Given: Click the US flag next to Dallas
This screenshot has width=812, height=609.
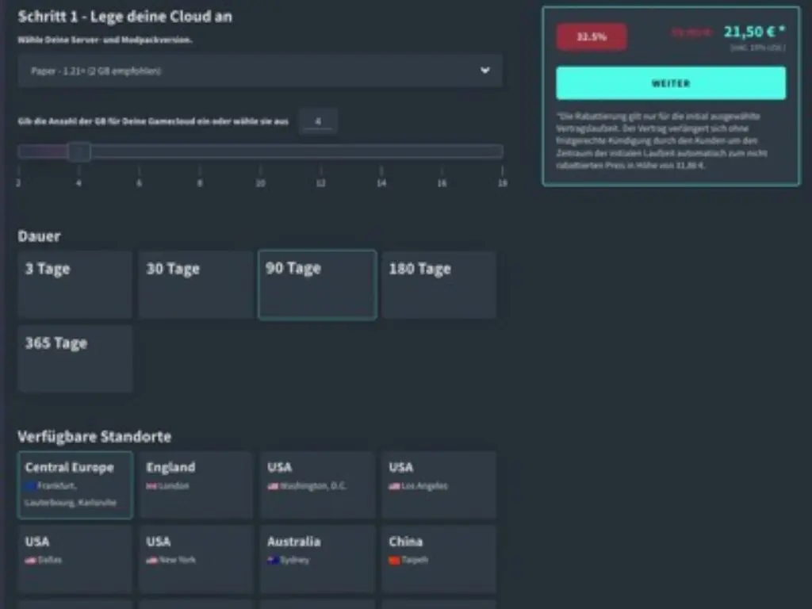Looking at the screenshot, I should tap(30, 560).
